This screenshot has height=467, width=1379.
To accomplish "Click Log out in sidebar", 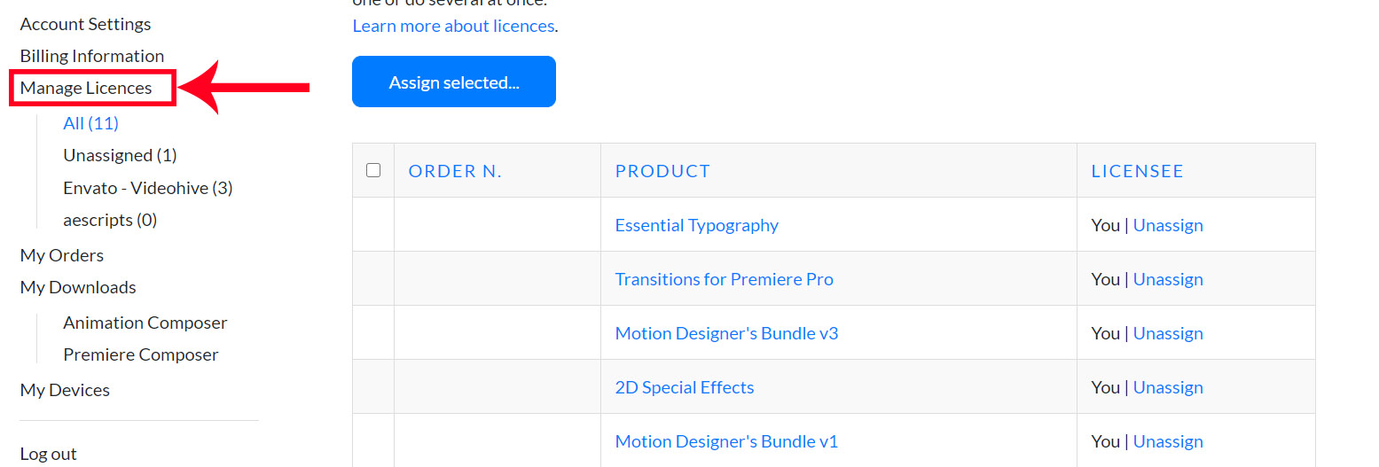I will (x=49, y=454).
